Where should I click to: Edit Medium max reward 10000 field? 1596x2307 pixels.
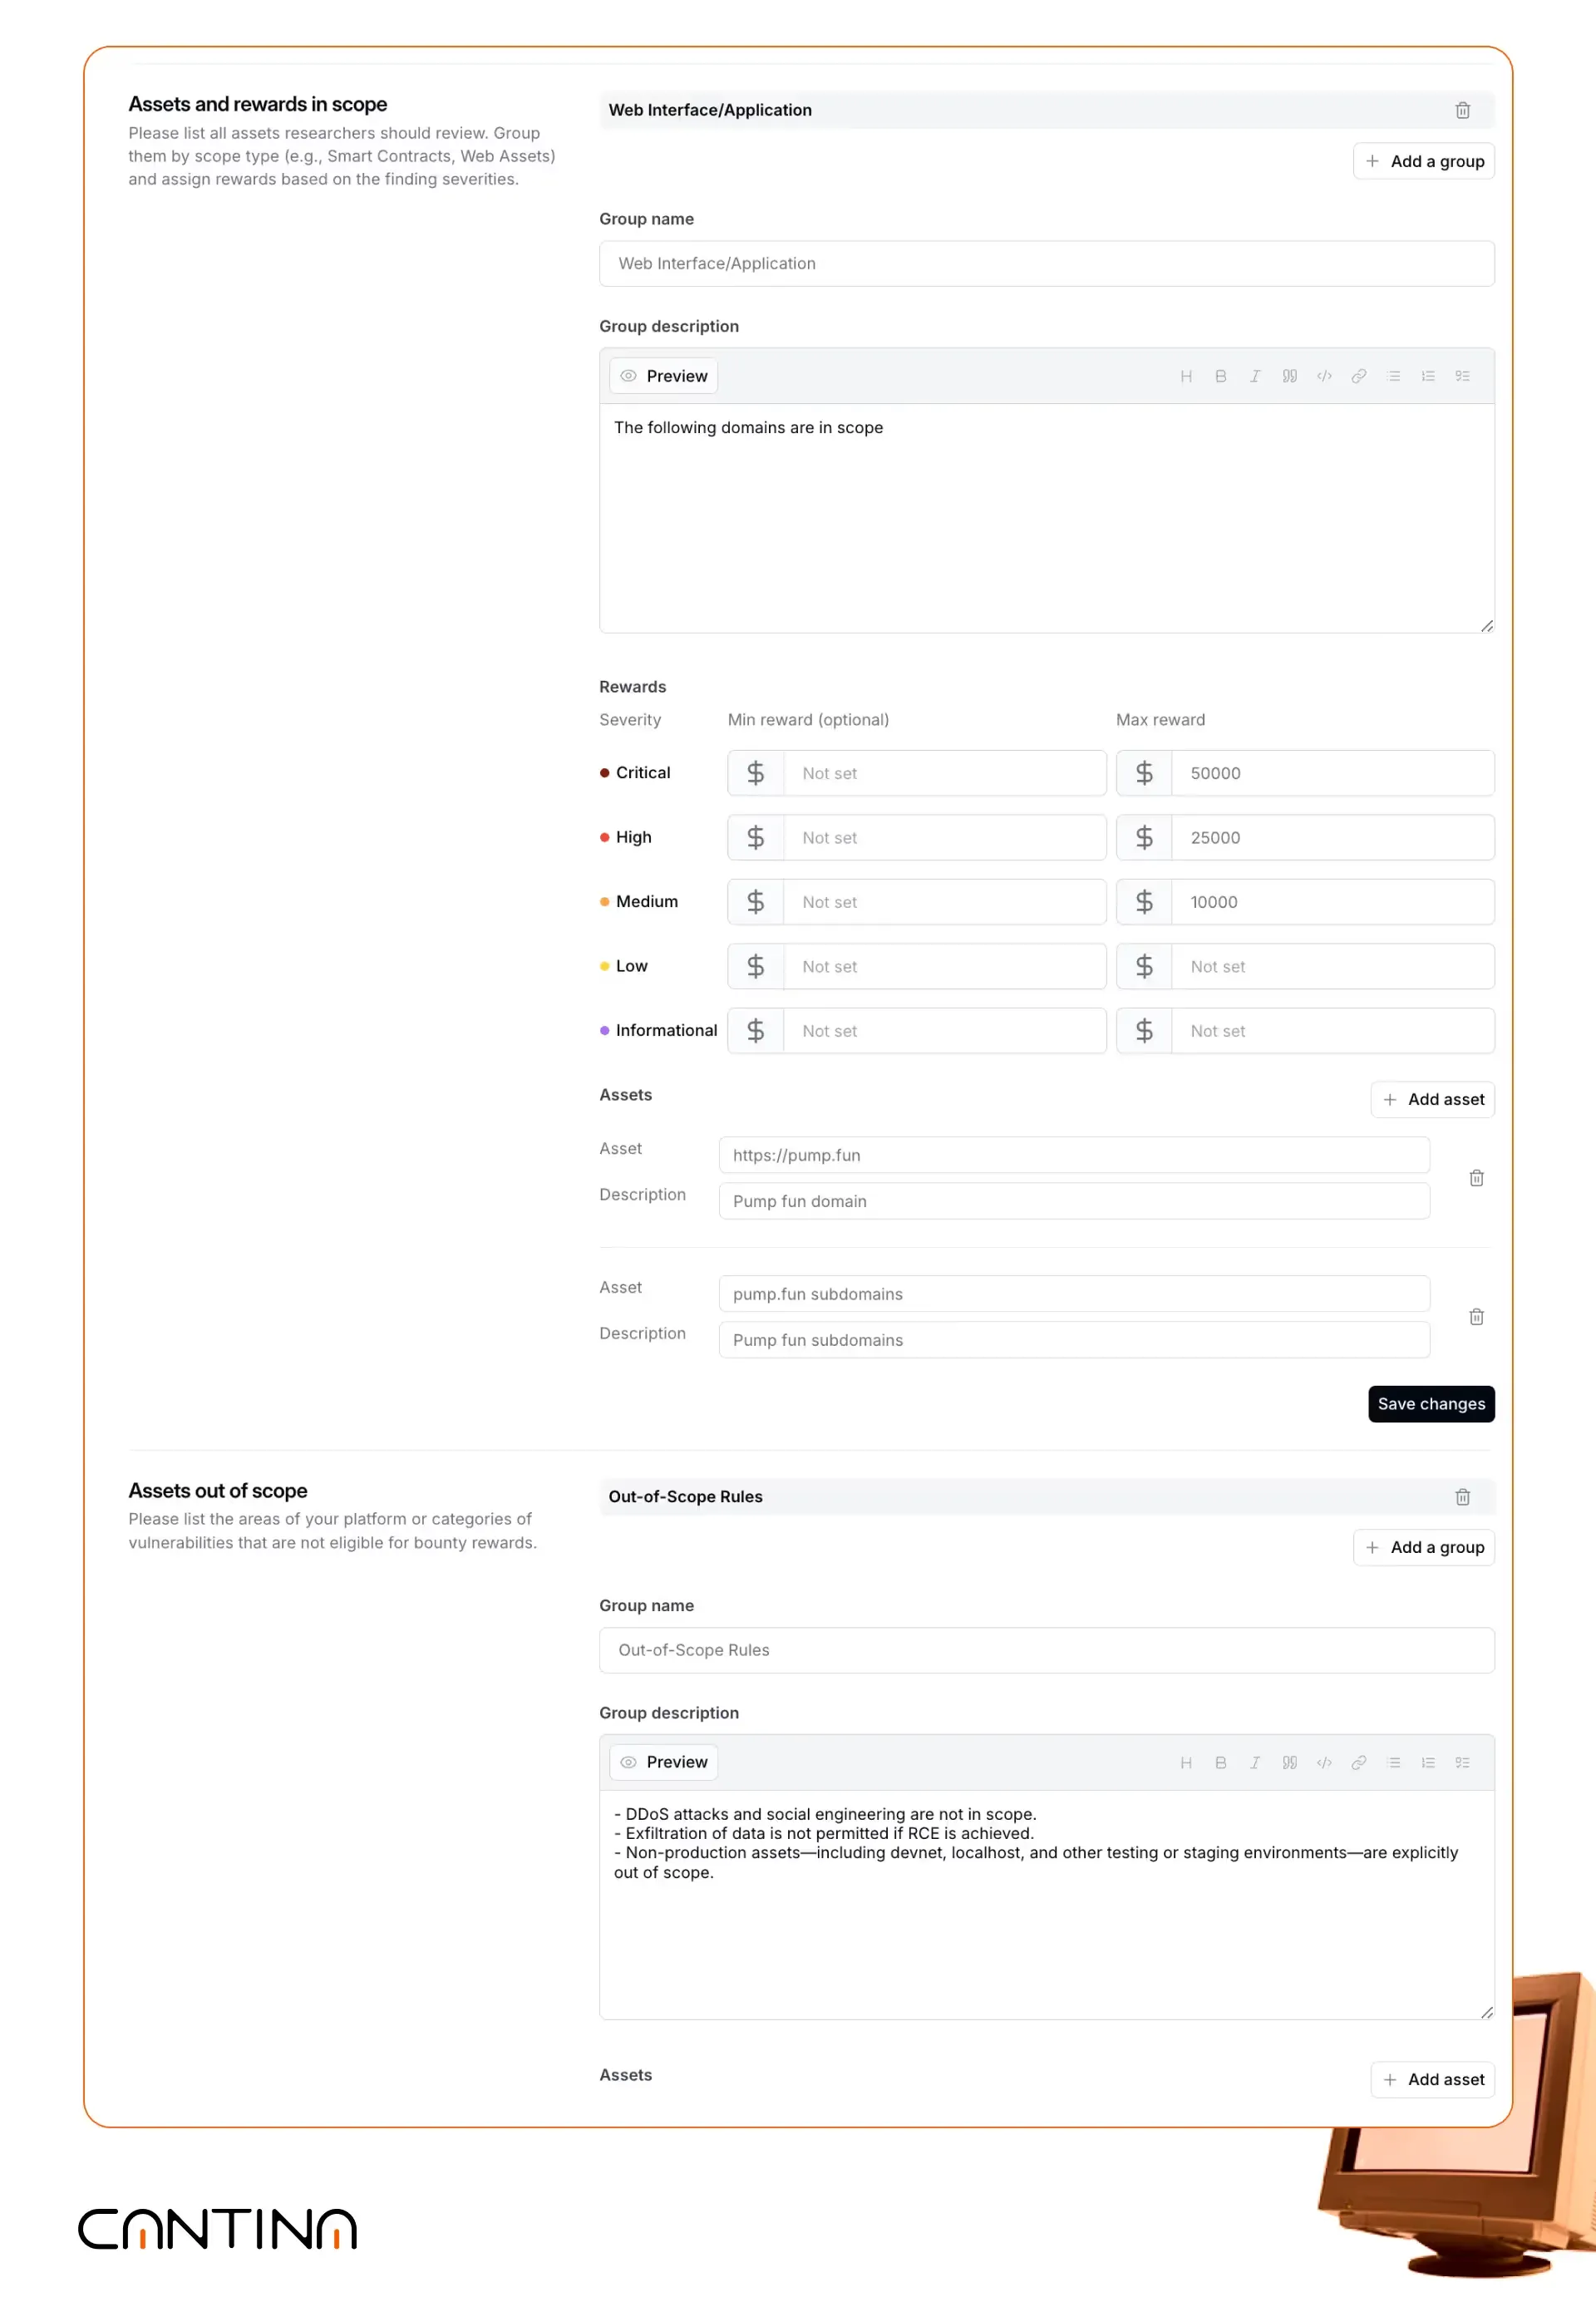(x=1305, y=902)
